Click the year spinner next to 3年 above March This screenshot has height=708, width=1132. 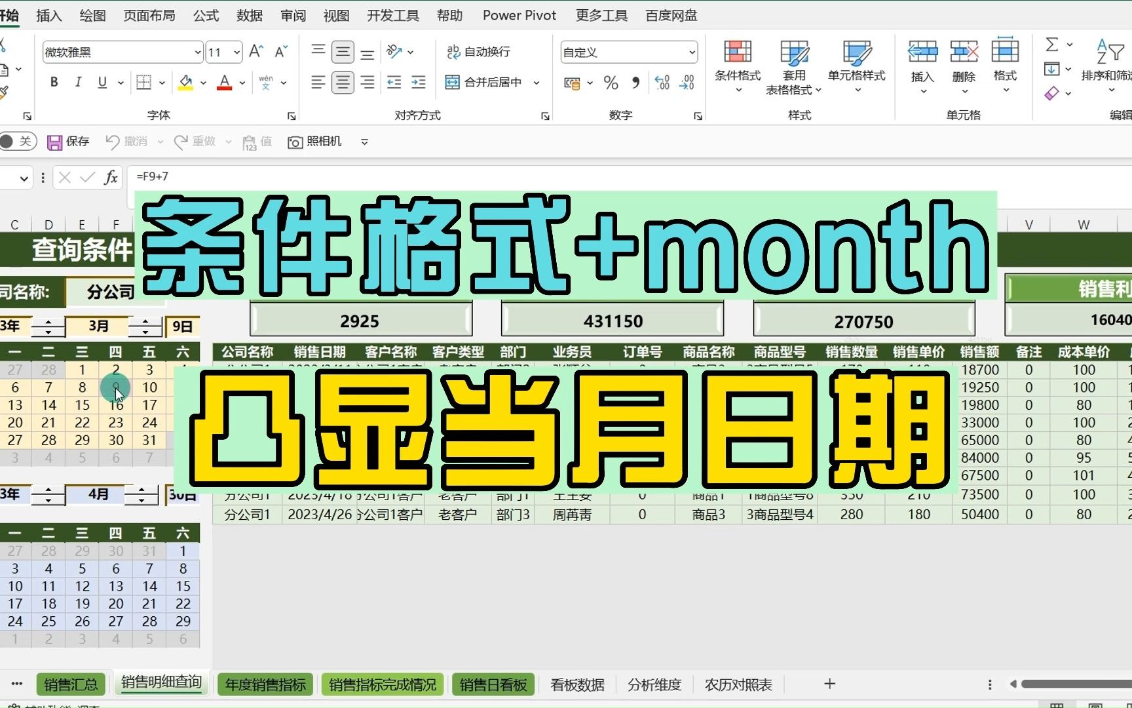(x=48, y=326)
